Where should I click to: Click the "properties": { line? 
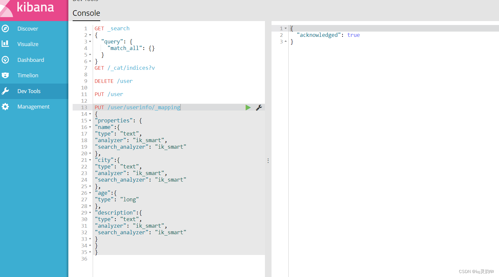118,121
